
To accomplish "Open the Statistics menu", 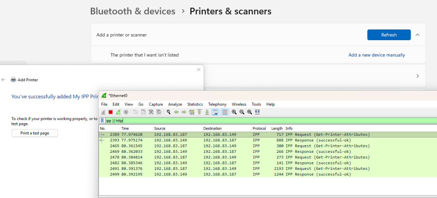I will tap(195, 104).
